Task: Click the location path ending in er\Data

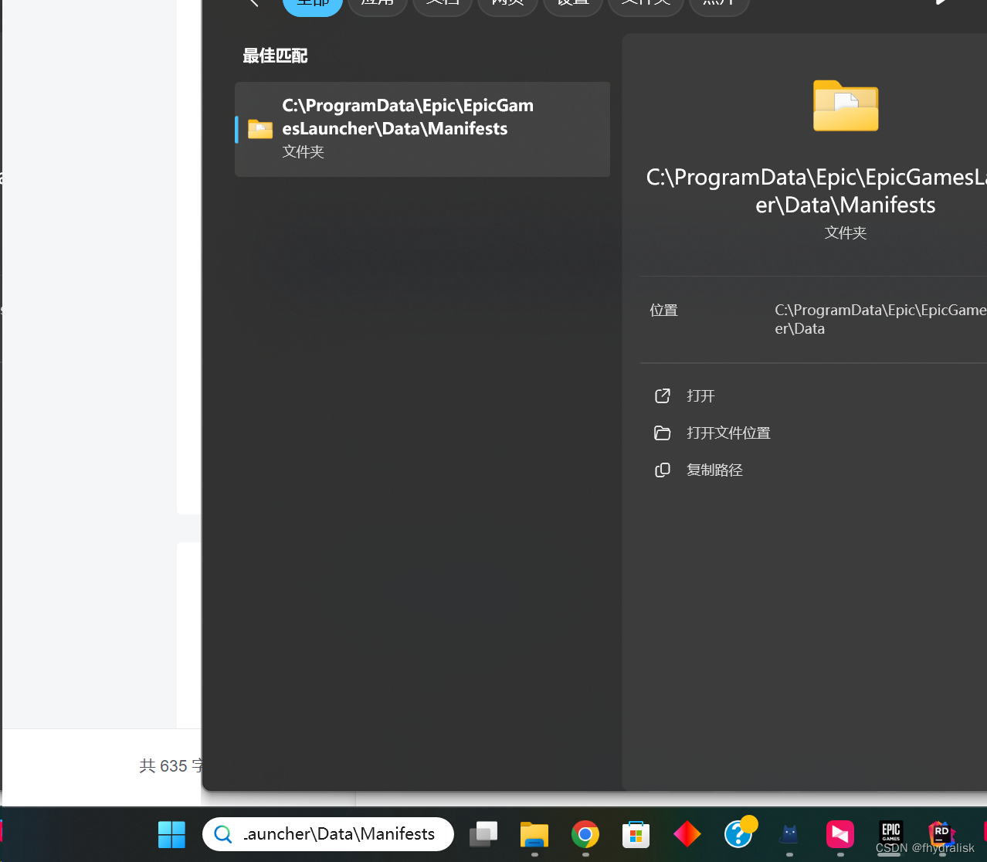Action: pyautogui.click(x=880, y=319)
